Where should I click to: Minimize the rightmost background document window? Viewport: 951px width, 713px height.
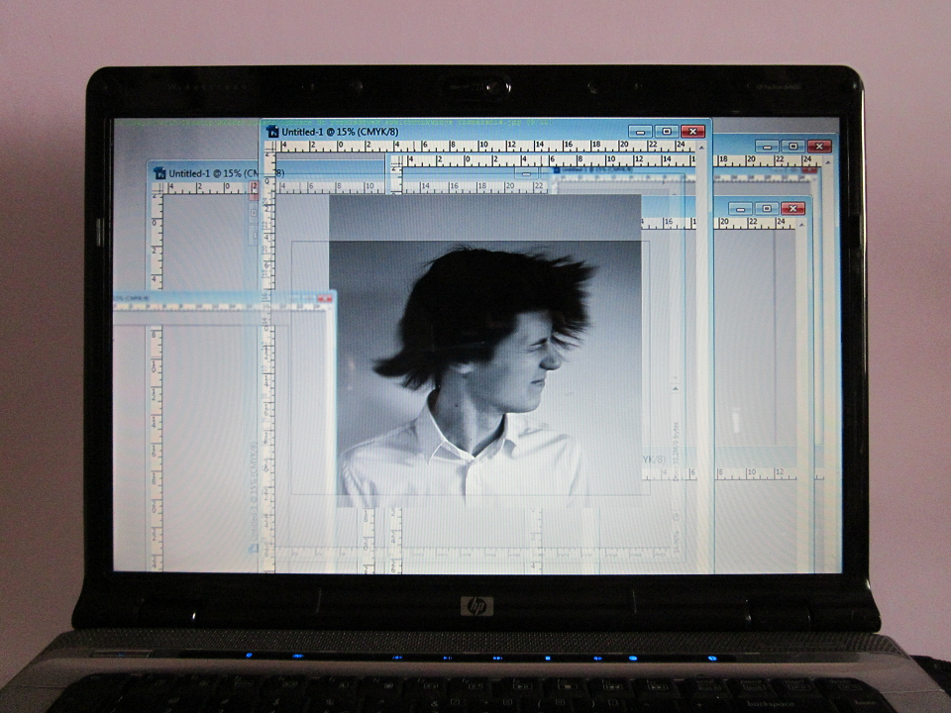tap(767, 147)
